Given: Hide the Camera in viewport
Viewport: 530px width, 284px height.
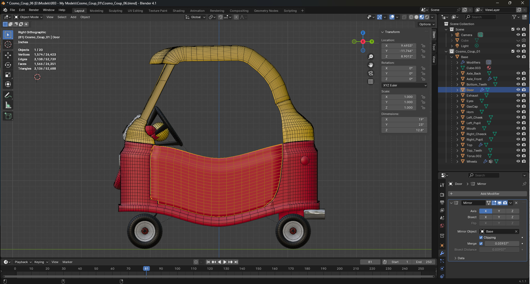Looking at the screenshot, I should coord(518,35).
